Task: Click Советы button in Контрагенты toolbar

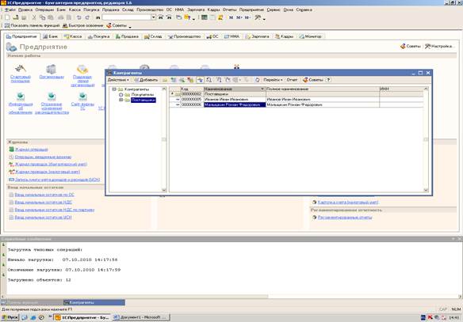Action: point(312,80)
